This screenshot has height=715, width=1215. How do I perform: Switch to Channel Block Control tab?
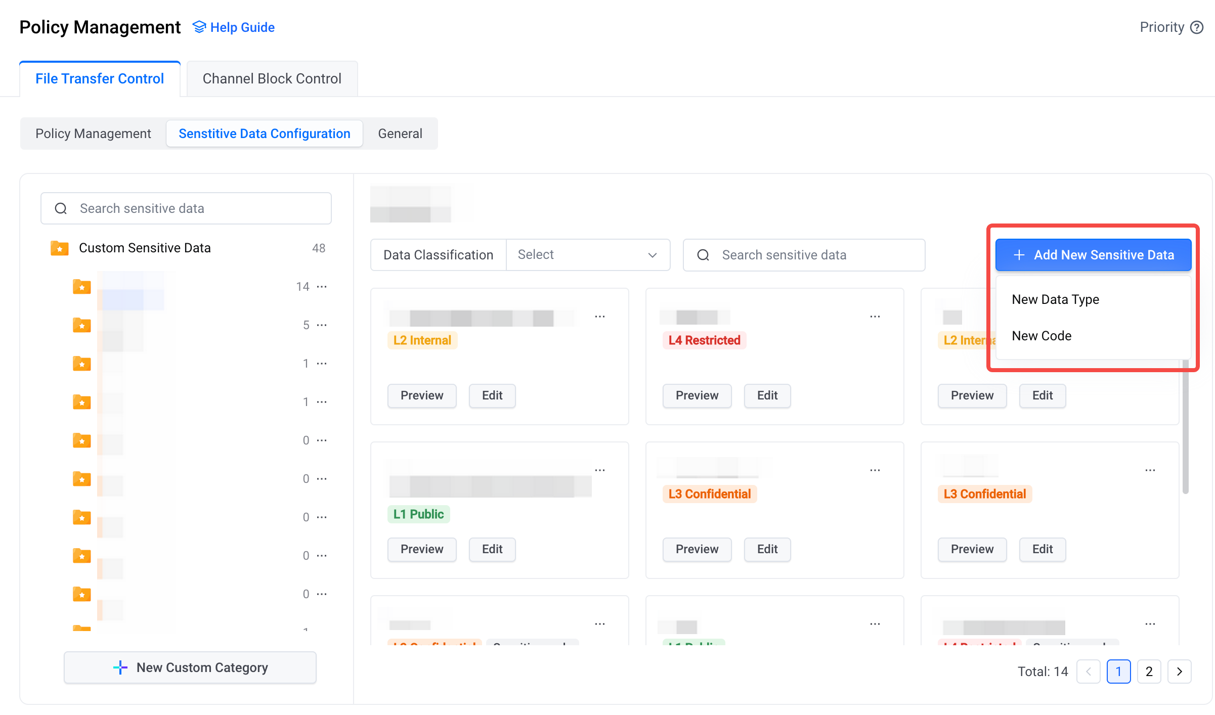(272, 78)
